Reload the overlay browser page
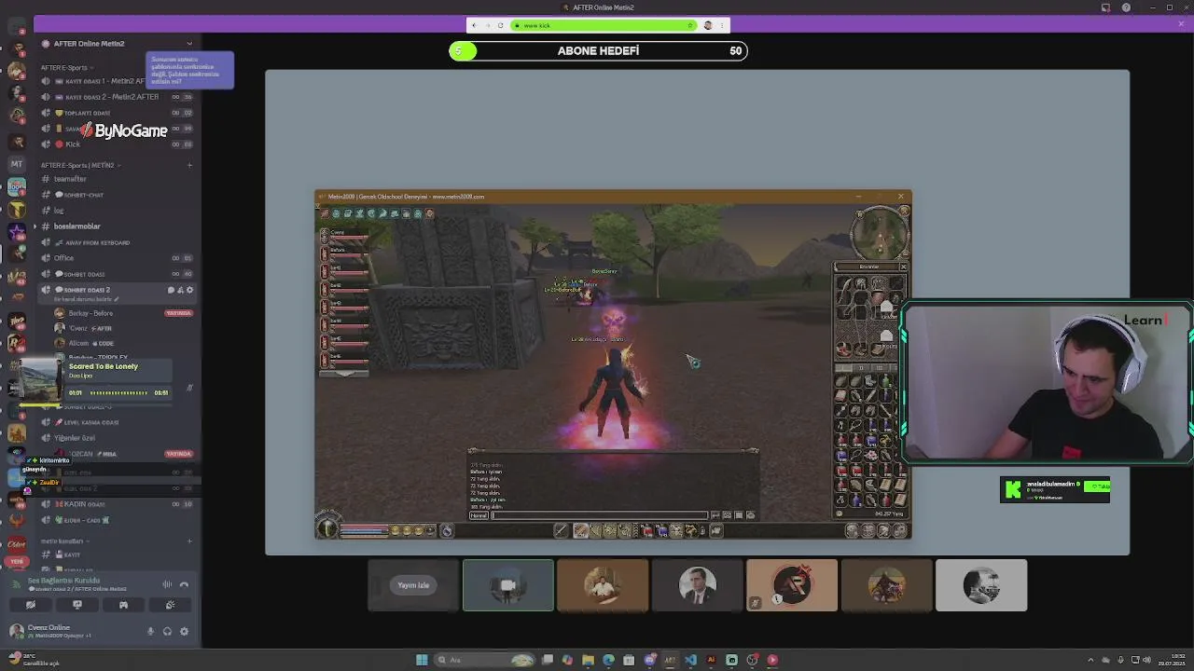 (501, 25)
